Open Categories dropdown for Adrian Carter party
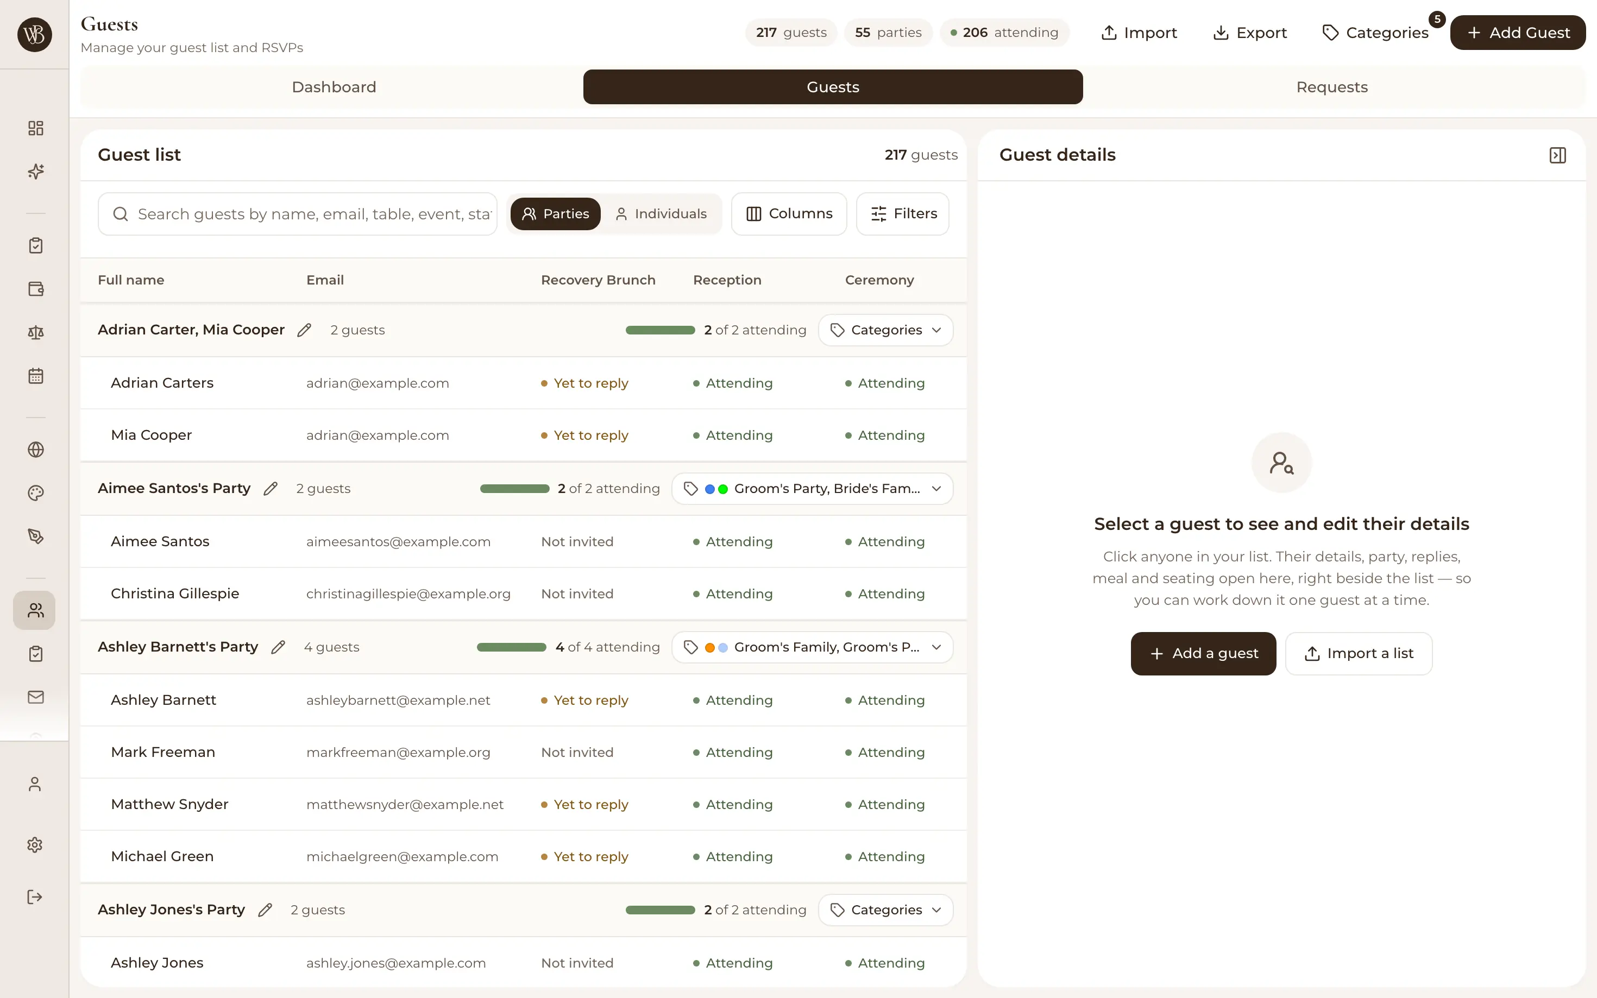 coord(885,330)
